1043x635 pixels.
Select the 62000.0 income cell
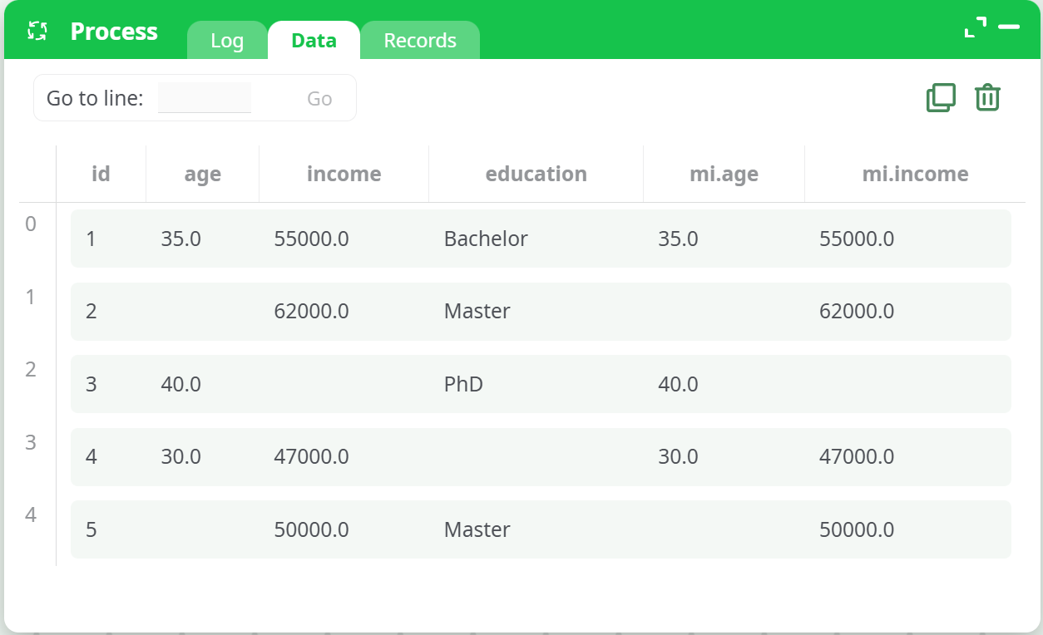pyautogui.click(x=311, y=312)
